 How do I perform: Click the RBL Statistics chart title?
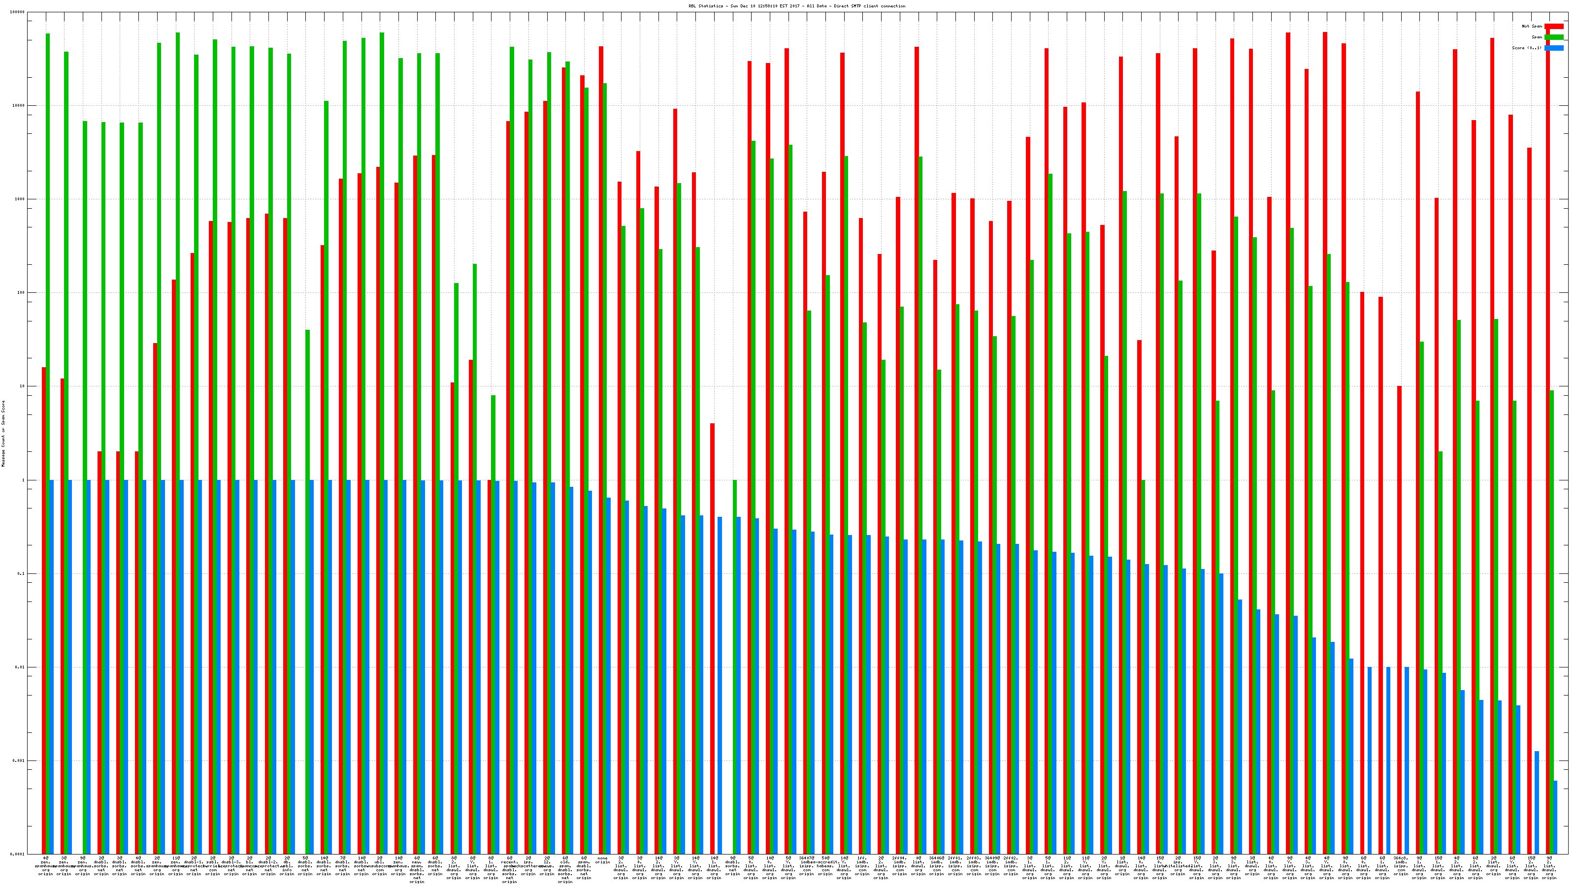(796, 6)
